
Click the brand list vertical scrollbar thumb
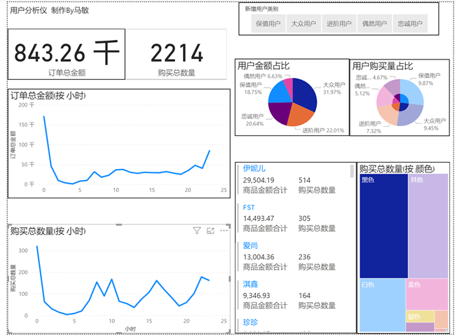pyautogui.click(x=352, y=171)
